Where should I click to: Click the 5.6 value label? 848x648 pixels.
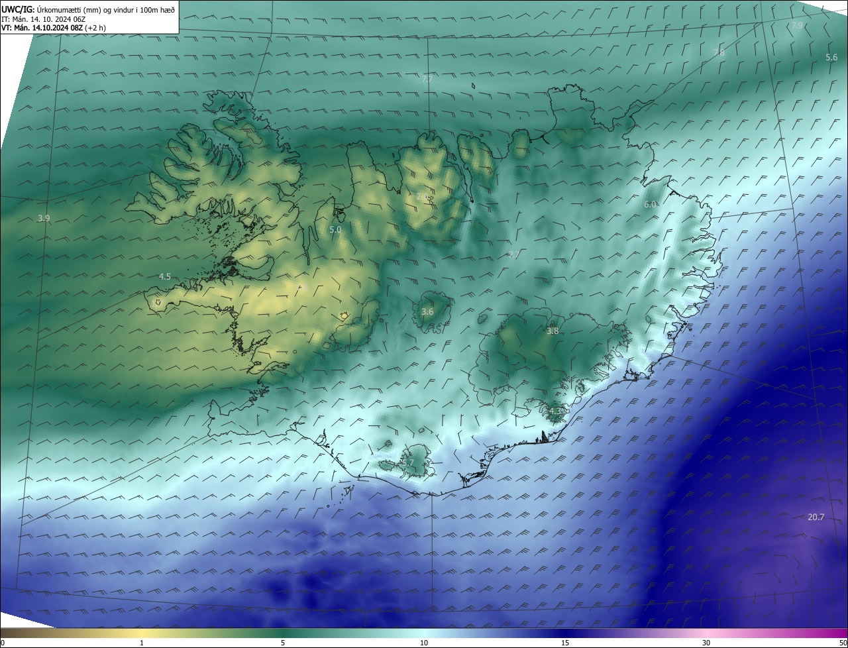coord(831,58)
